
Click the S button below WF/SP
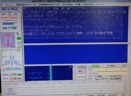pyautogui.click(x=74, y=78)
